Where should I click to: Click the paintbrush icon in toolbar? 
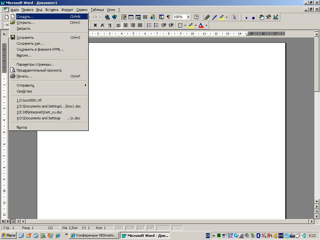(214, 17)
